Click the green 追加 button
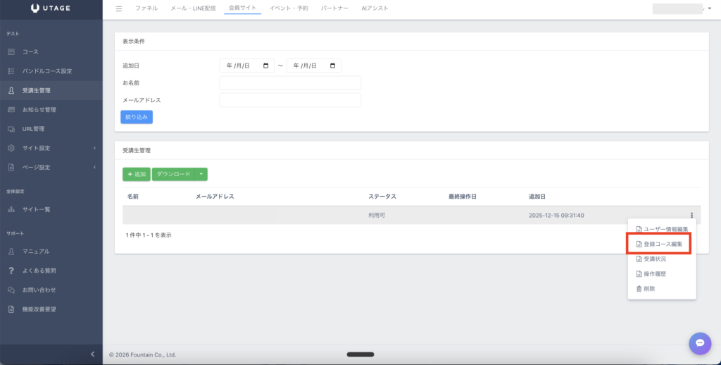The width and height of the screenshot is (721, 365). click(137, 174)
